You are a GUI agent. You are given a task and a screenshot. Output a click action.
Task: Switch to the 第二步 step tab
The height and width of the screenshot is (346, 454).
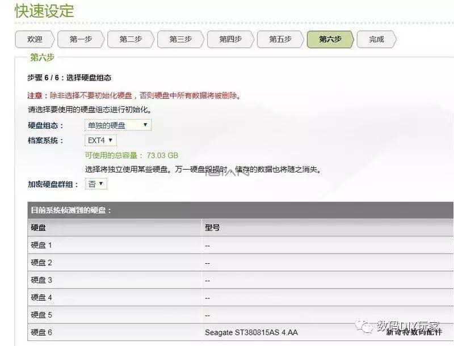[131, 39]
